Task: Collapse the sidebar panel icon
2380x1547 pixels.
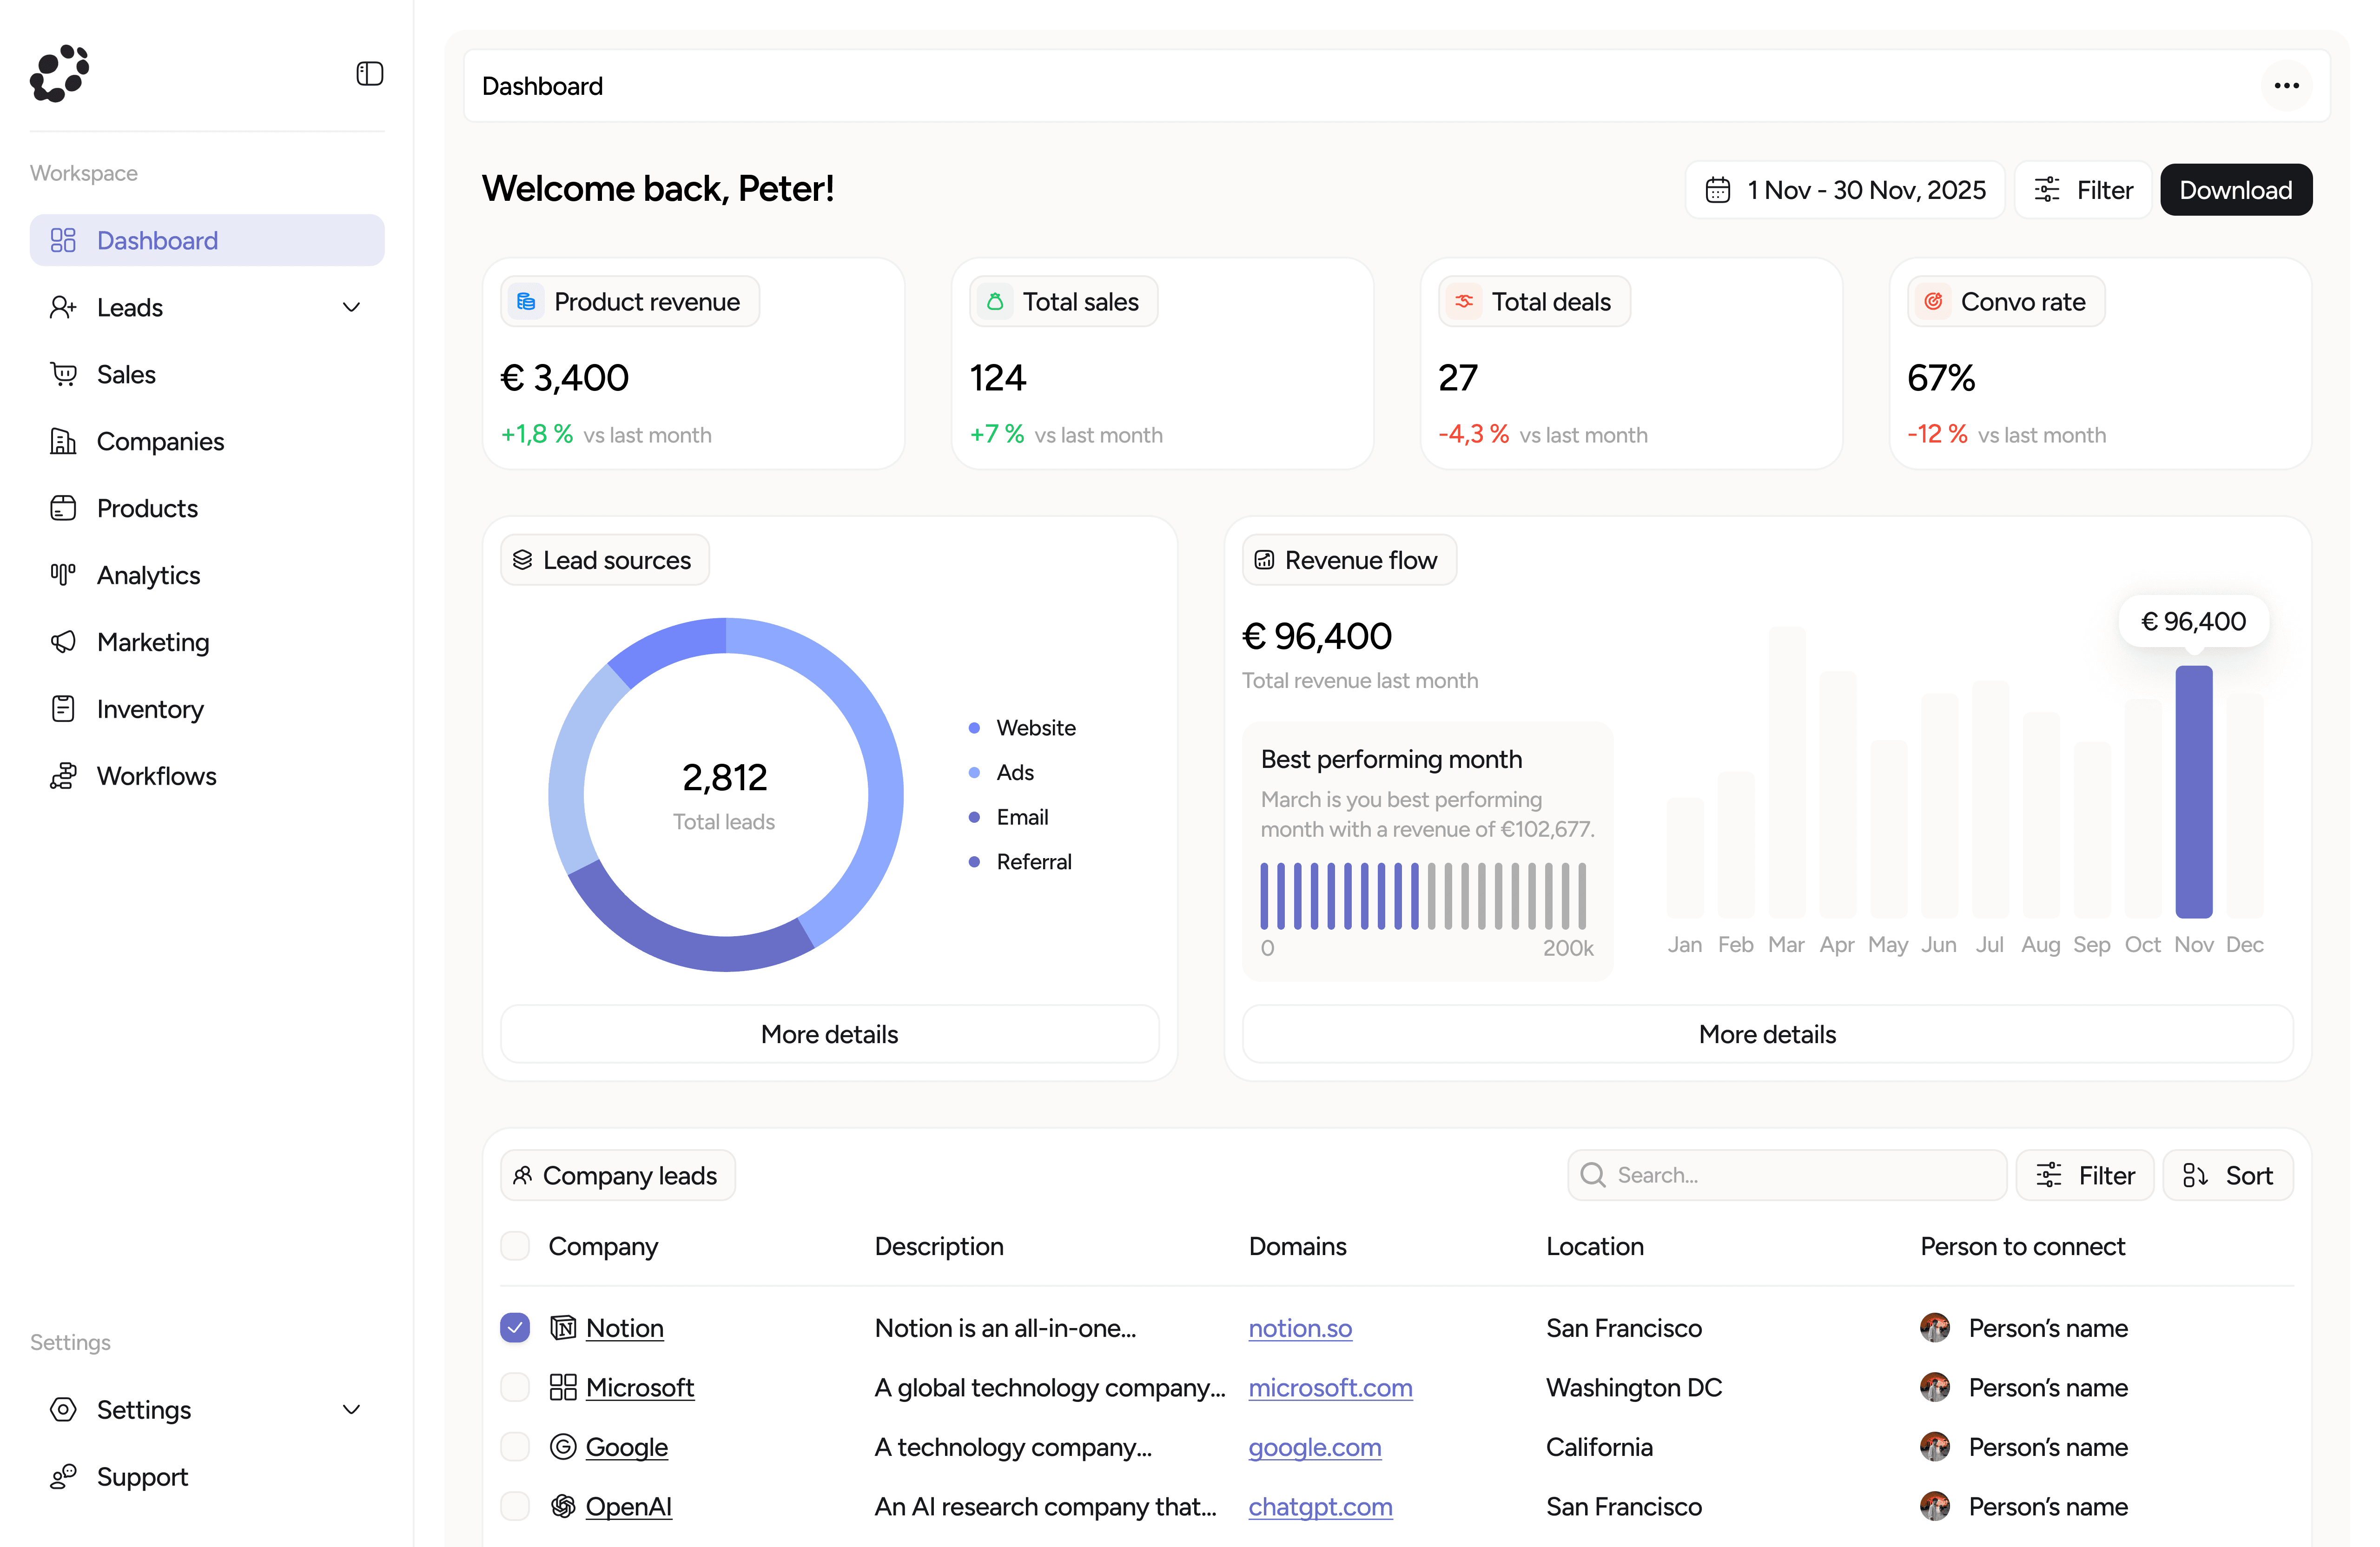Action: click(x=369, y=74)
